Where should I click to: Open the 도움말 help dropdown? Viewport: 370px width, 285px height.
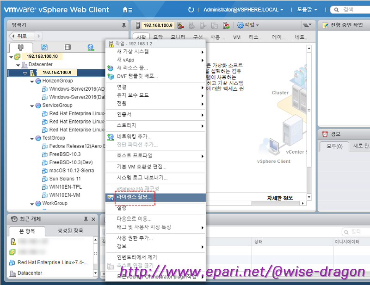point(307,10)
